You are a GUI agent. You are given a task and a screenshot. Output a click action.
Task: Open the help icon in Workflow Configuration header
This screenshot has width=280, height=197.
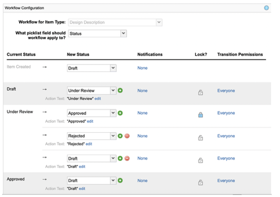[x=266, y=8]
